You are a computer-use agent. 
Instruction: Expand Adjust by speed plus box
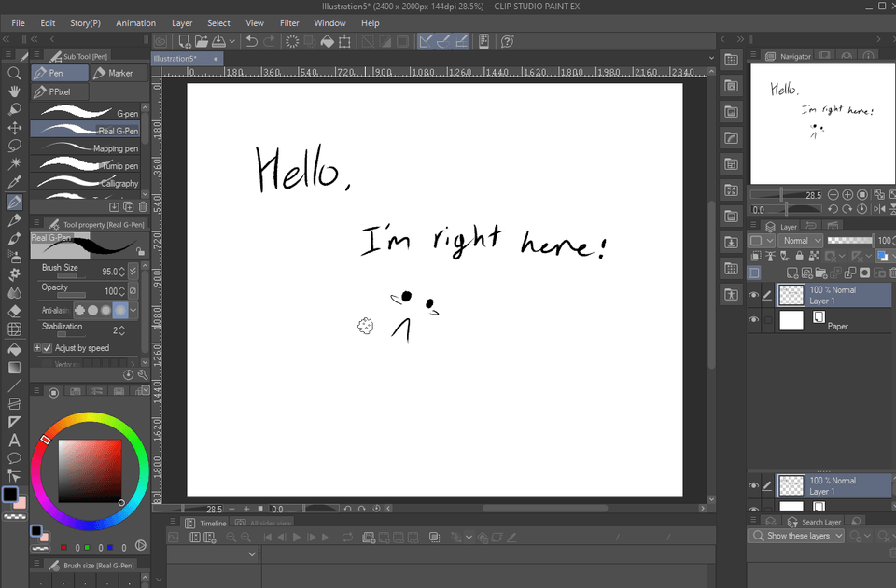click(36, 347)
